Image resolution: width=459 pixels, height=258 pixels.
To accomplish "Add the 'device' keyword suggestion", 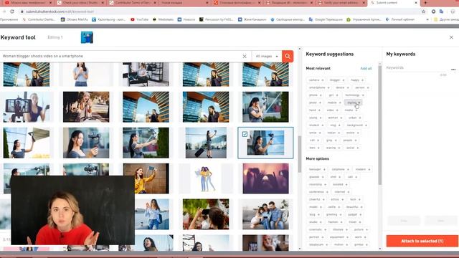I will 342,87.
